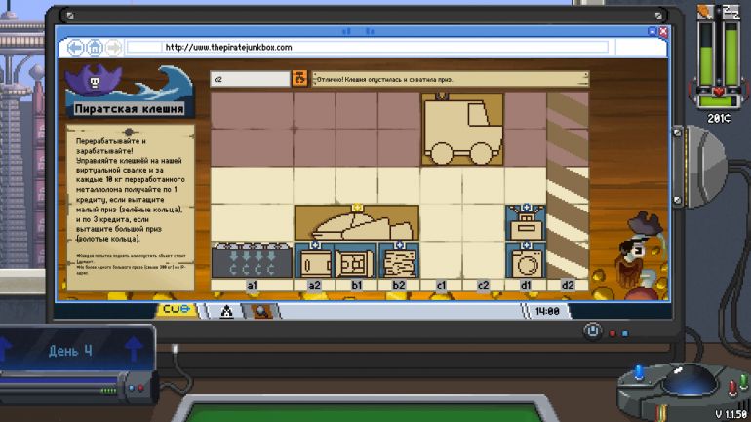This screenshot has height=422, width=751.
Task: Select the truck object on the junk grid
Action: click(x=461, y=130)
